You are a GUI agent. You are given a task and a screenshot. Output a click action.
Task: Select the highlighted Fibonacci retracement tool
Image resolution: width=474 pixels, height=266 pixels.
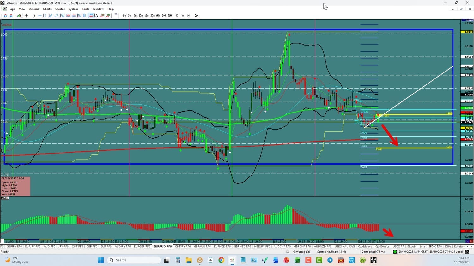tap(91, 15)
